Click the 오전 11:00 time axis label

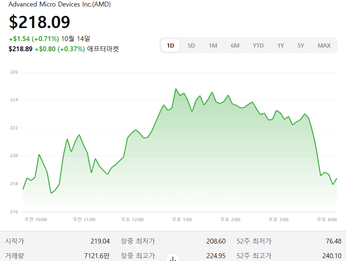point(84,220)
